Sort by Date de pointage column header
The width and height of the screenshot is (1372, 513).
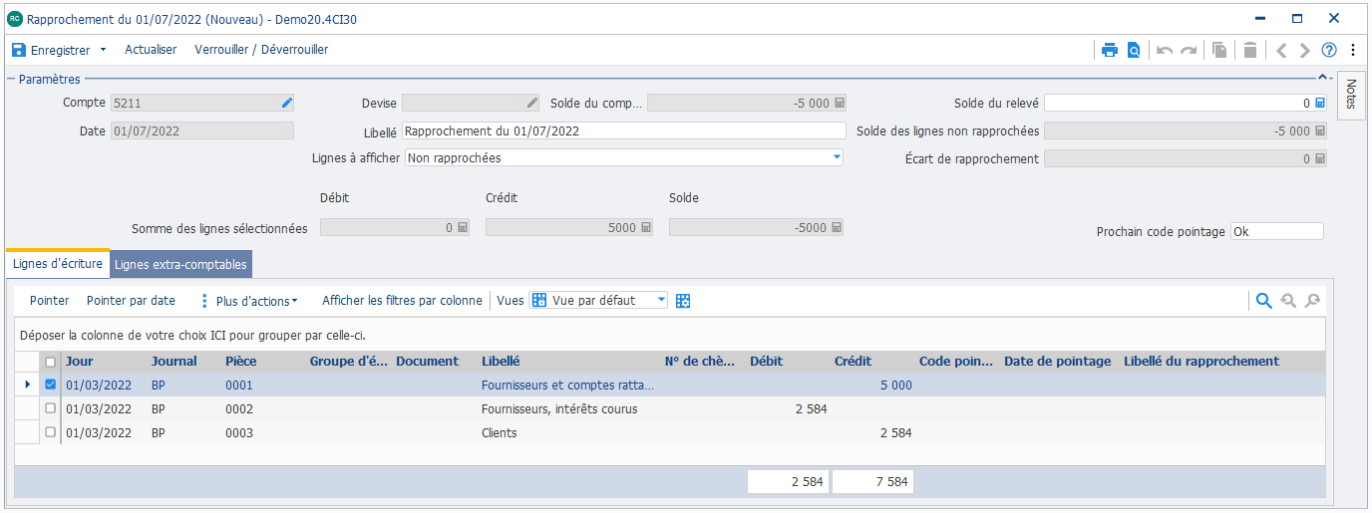[1059, 362]
